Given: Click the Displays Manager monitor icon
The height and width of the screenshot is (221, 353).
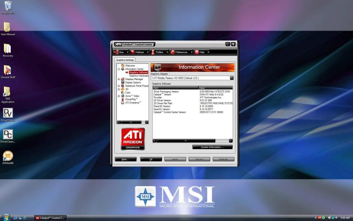Looking at the screenshot, I should click(123, 79).
